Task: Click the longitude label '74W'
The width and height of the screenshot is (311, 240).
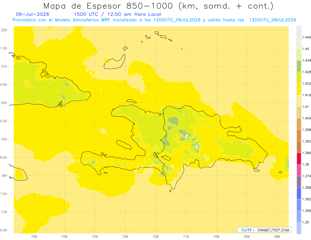Action: point(95,236)
